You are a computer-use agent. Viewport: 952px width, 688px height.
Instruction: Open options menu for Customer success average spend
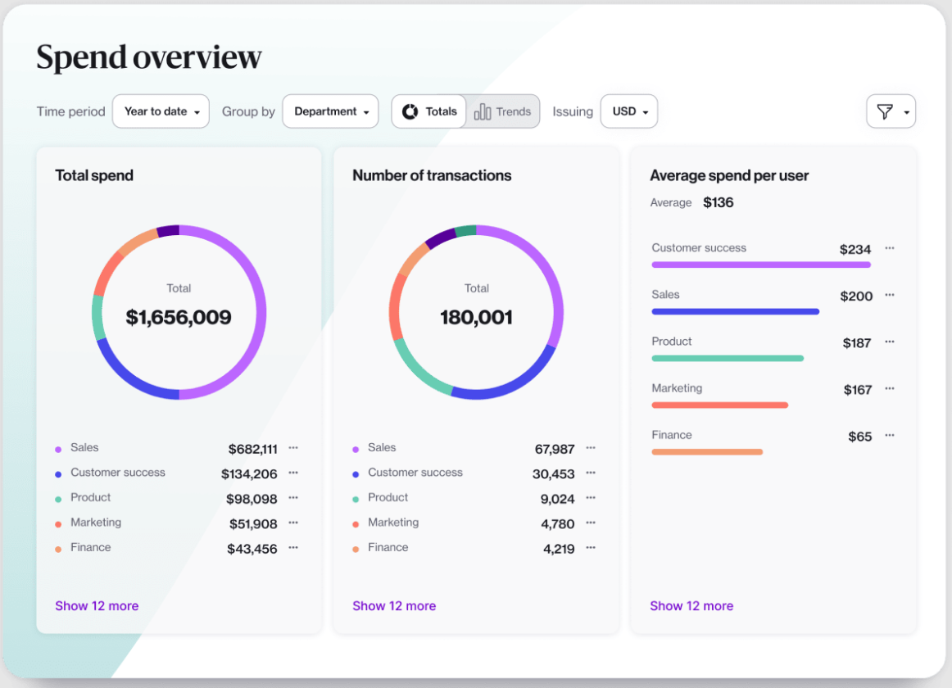(890, 248)
